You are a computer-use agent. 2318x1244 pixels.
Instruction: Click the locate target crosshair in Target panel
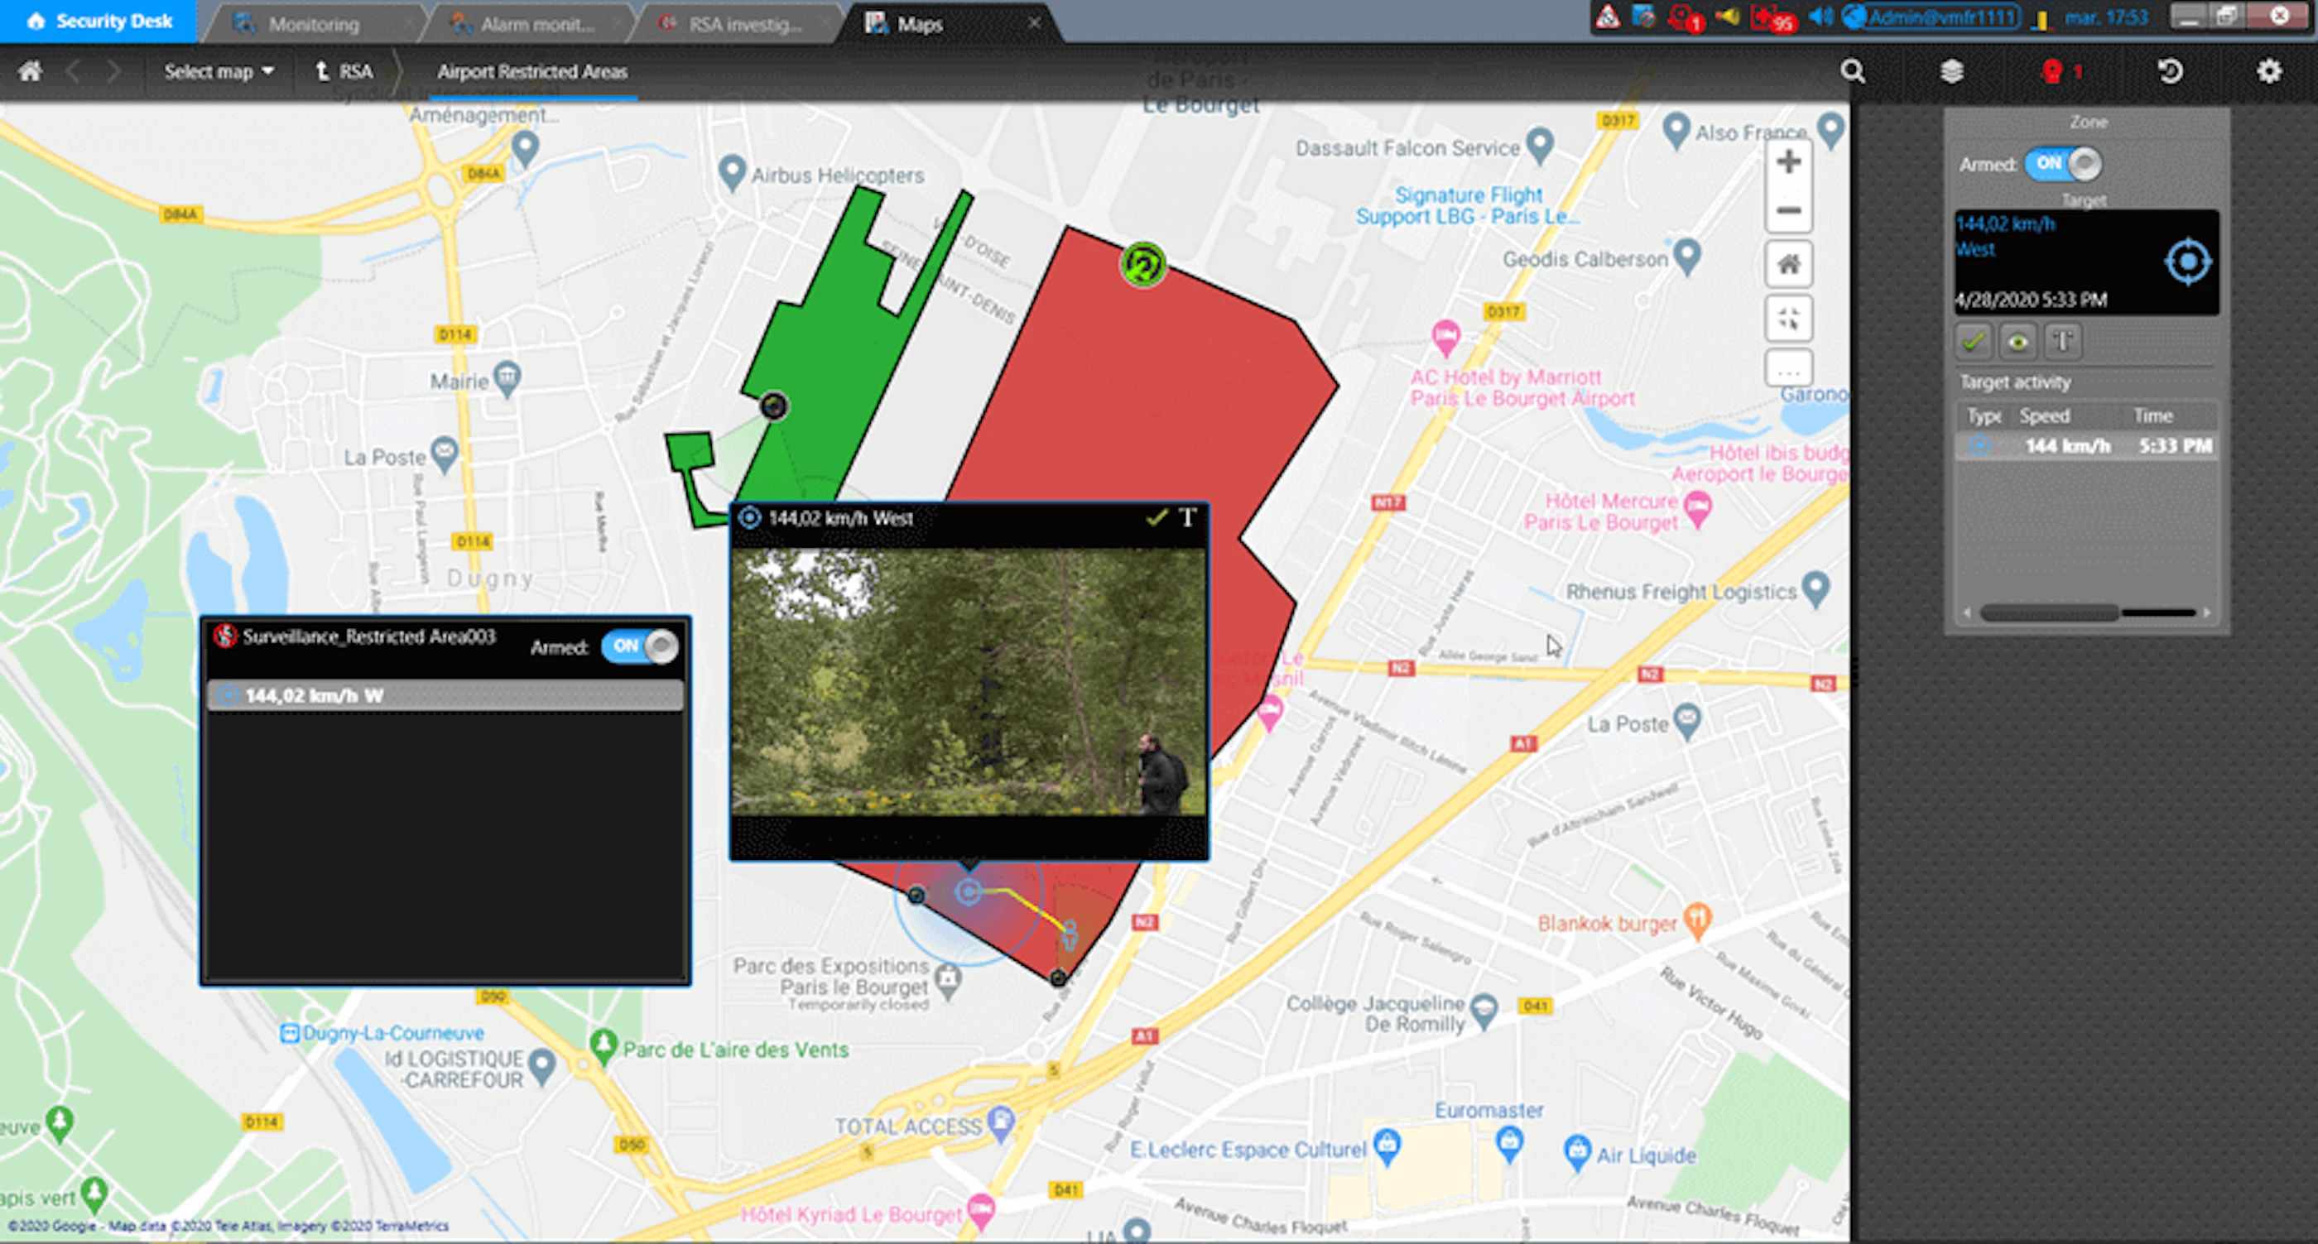point(2190,261)
